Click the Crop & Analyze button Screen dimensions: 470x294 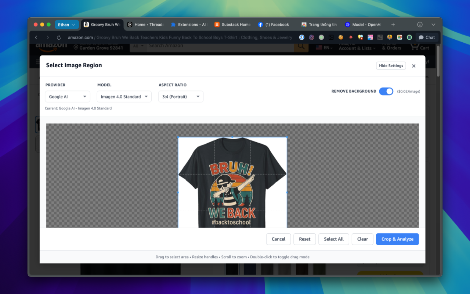point(397,239)
